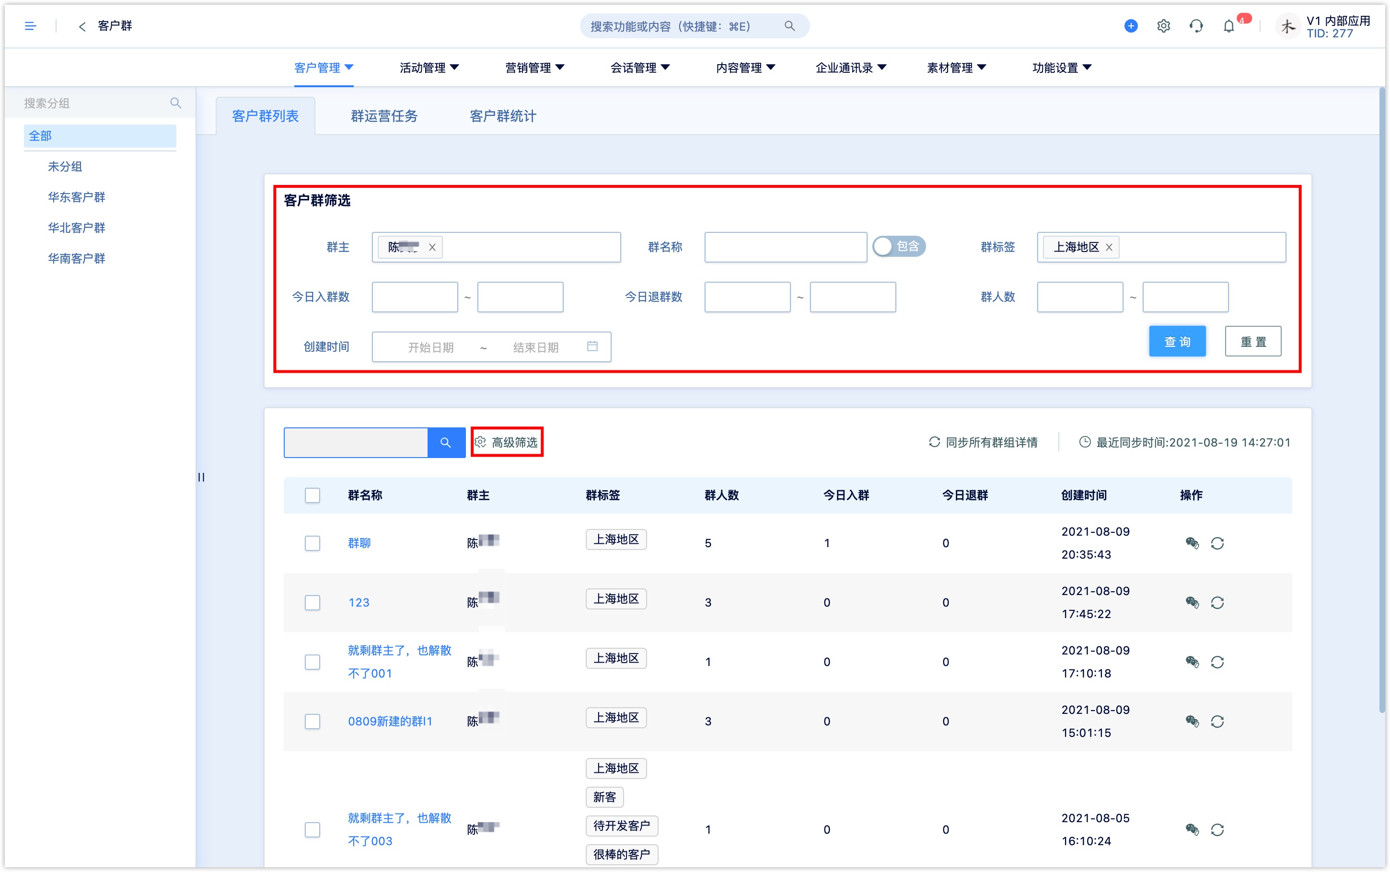Click refresh icon for 群聊 row
This screenshot has height=872, width=1390.
(x=1217, y=543)
